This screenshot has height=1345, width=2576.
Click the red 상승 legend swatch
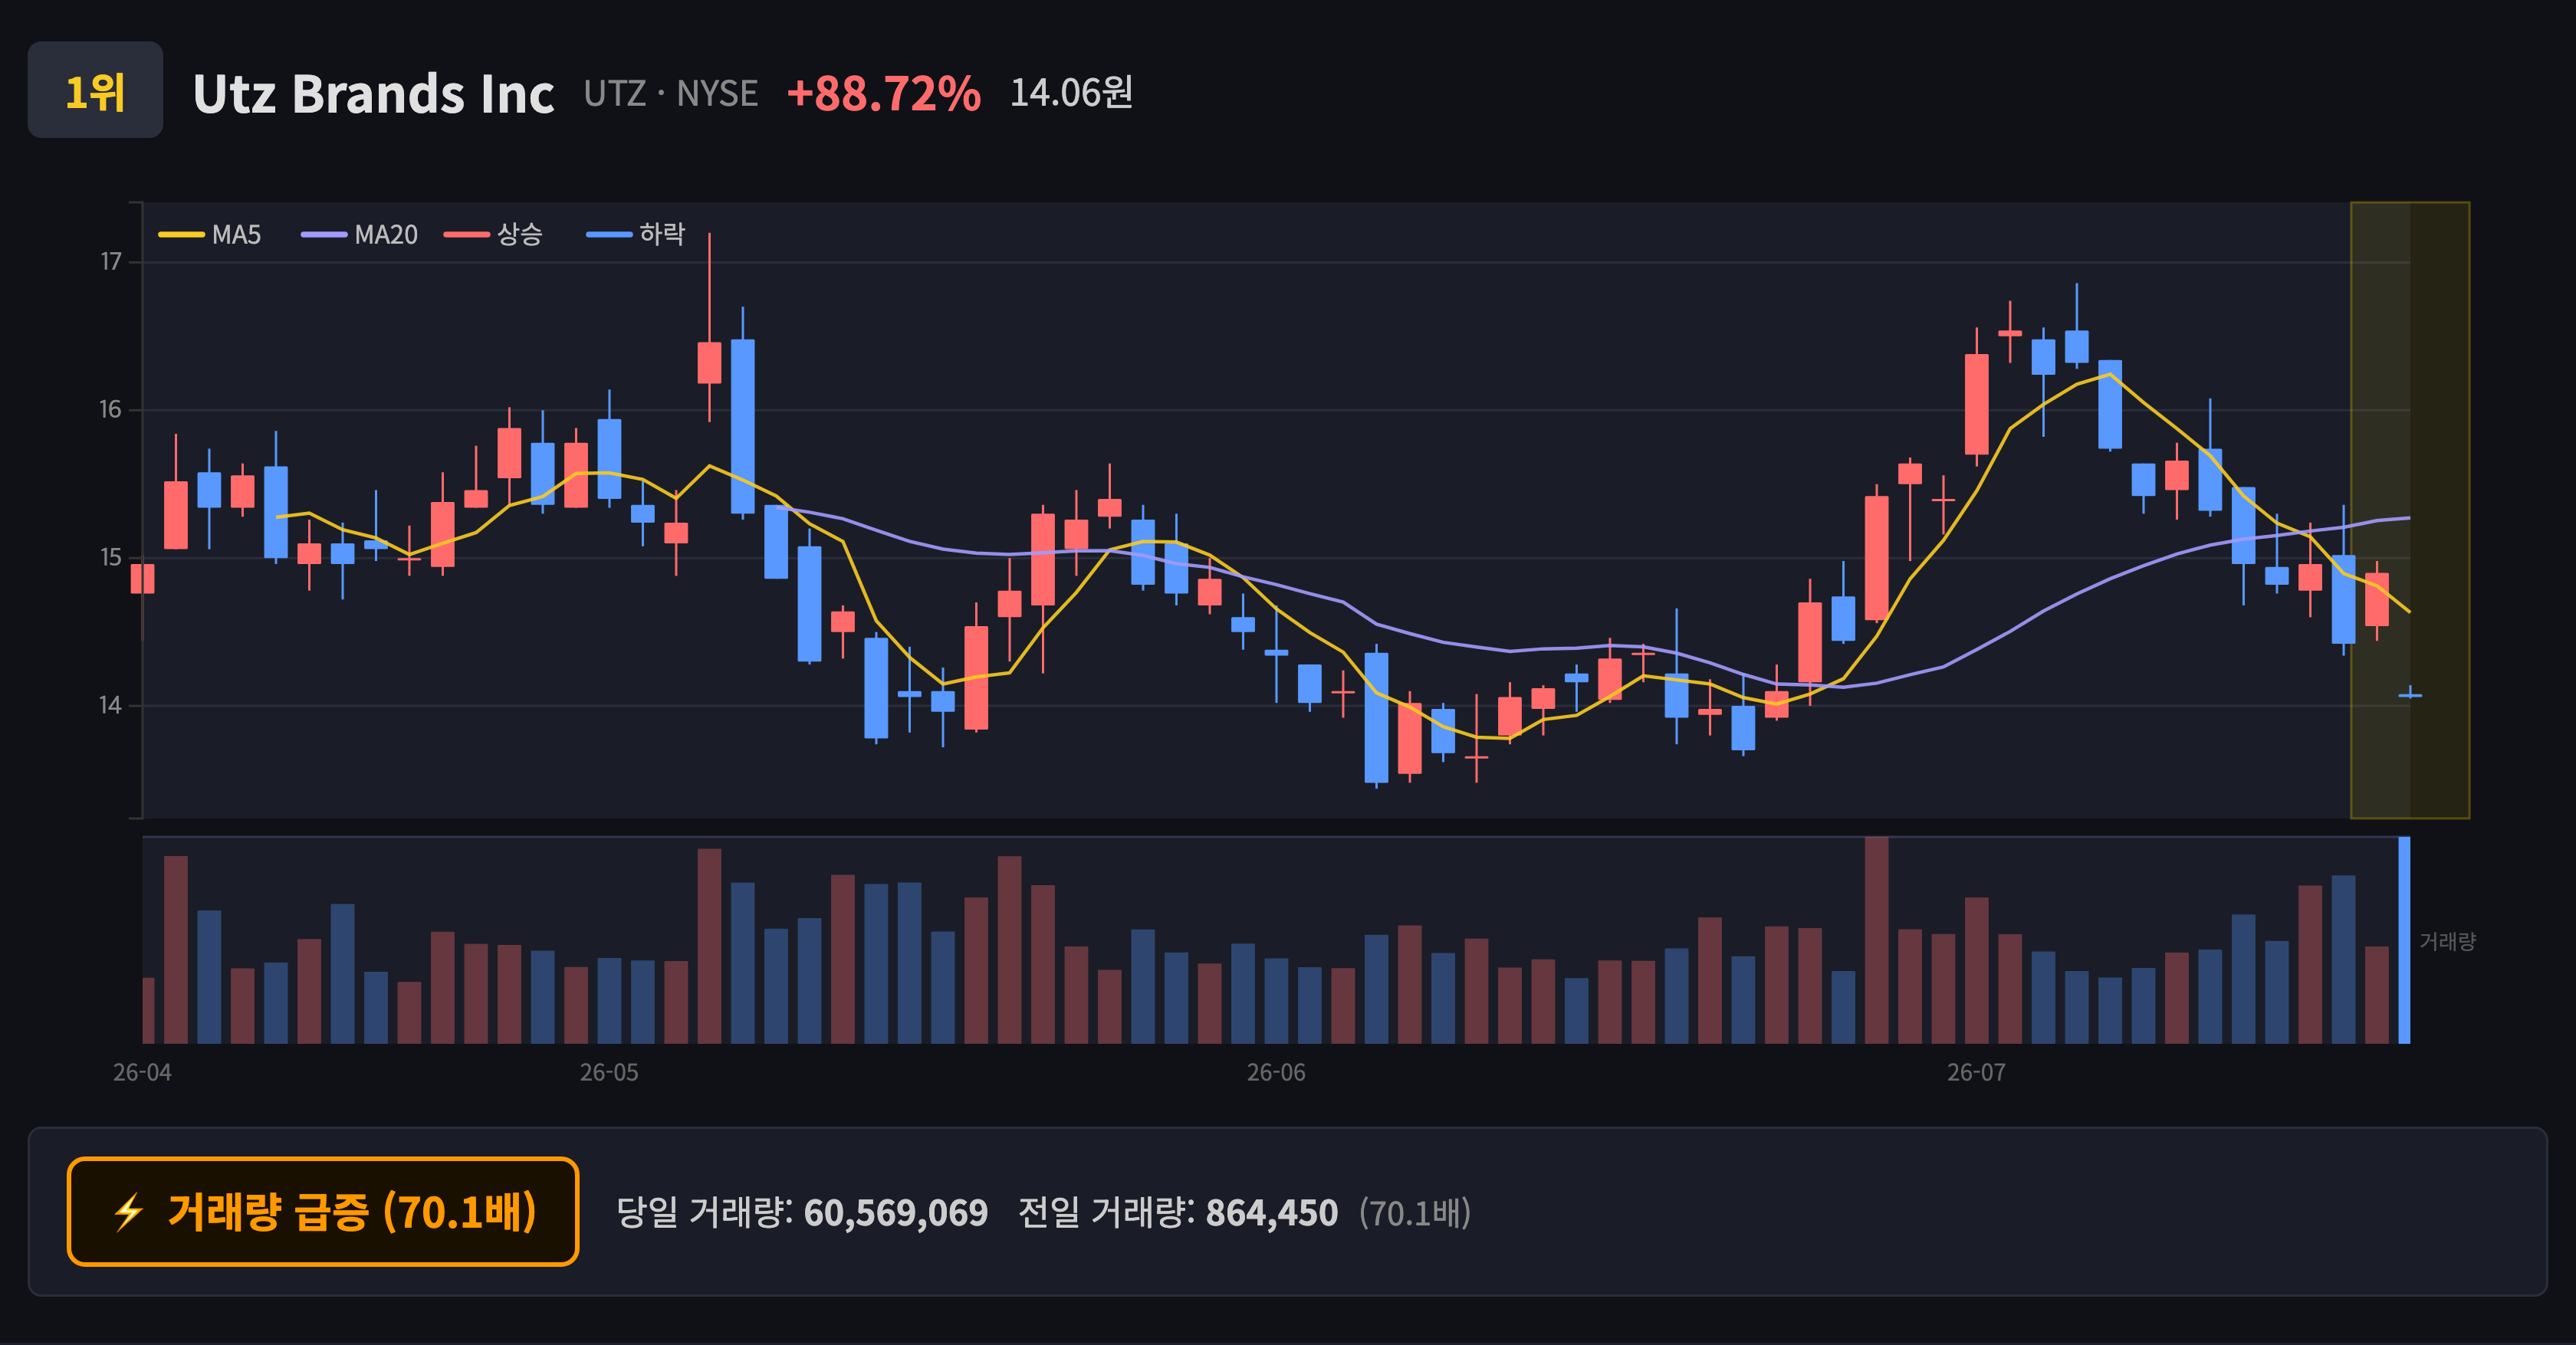pos(467,235)
